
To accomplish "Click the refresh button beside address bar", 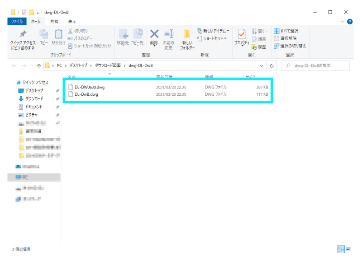I will point(272,65).
